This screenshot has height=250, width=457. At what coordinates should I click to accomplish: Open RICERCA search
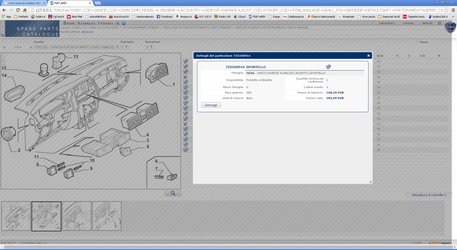point(105,23)
